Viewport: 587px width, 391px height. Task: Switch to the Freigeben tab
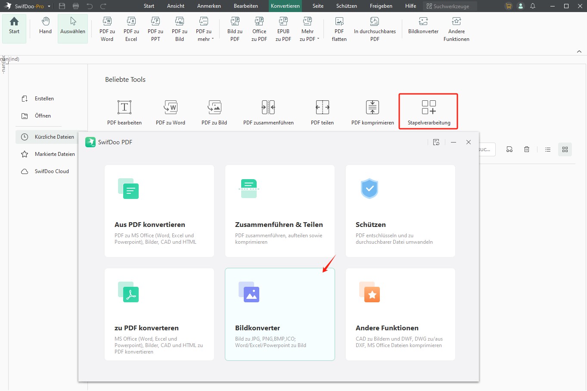(x=381, y=6)
